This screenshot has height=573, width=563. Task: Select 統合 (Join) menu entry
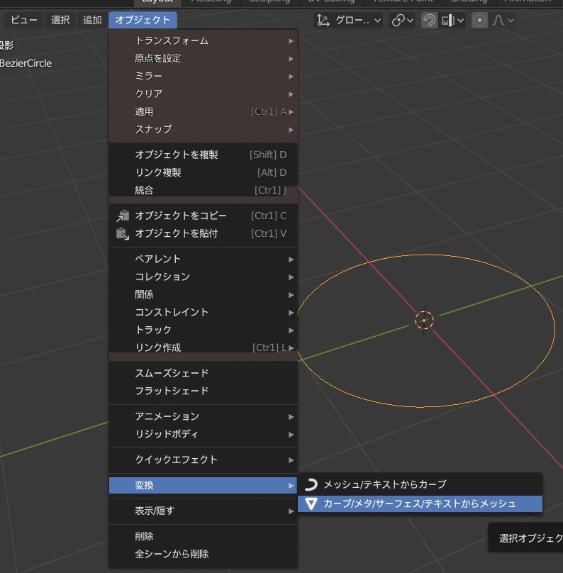click(x=203, y=190)
